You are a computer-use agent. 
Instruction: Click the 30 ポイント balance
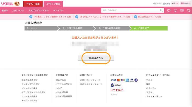[185, 4]
